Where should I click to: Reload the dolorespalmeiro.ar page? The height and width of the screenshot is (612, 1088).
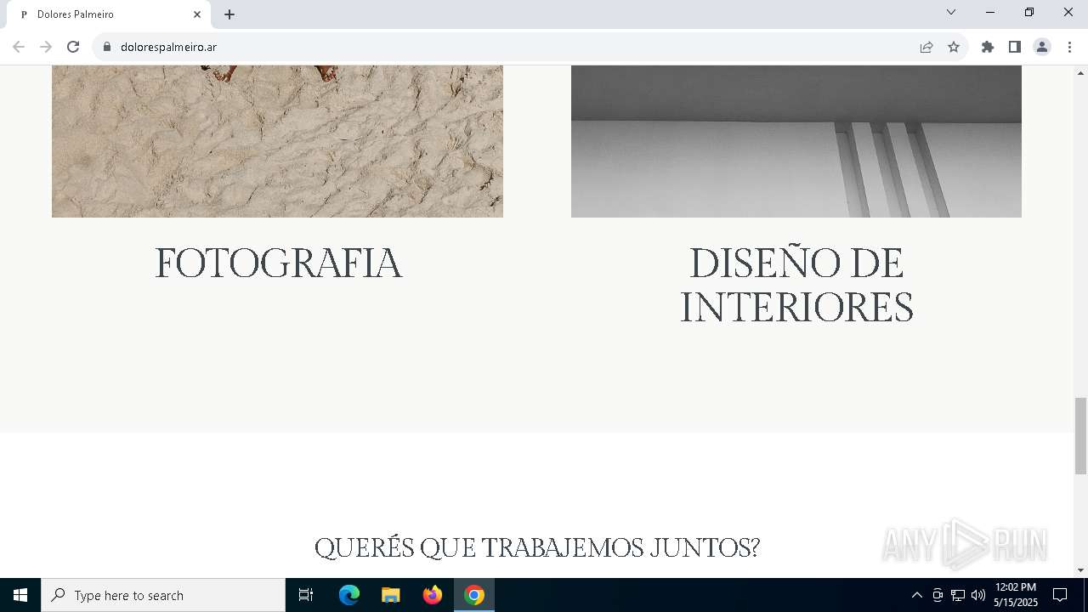pos(73,47)
